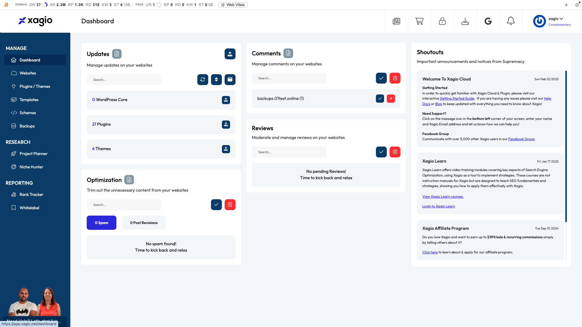Click the Optimization search field
This screenshot has width=582, height=327.
[x=124, y=205]
